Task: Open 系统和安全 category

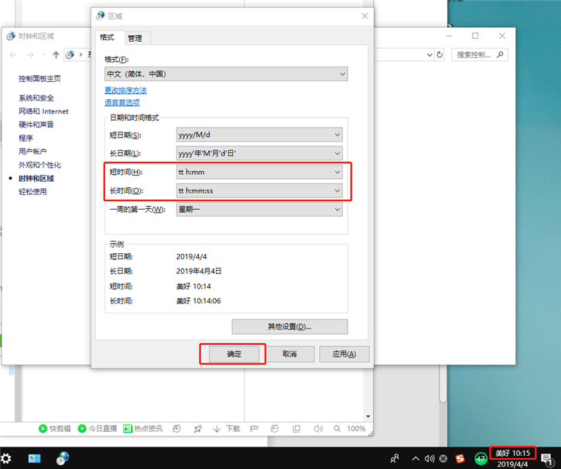Action: pyautogui.click(x=36, y=98)
